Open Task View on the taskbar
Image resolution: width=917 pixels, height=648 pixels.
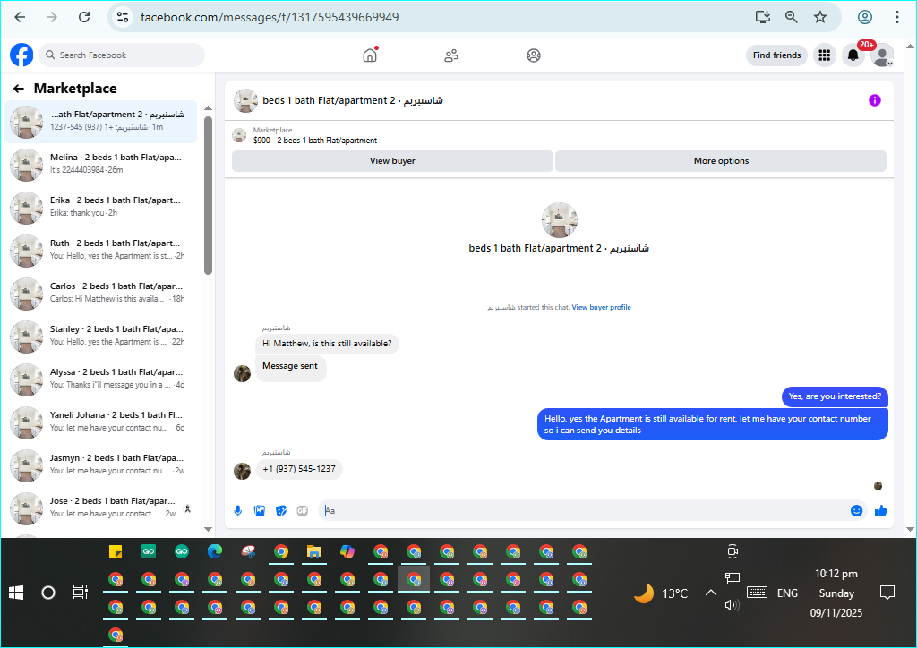pyautogui.click(x=80, y=593)
